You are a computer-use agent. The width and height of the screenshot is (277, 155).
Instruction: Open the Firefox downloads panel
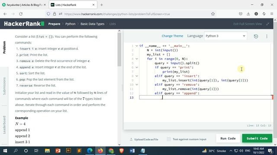[248, 14]
